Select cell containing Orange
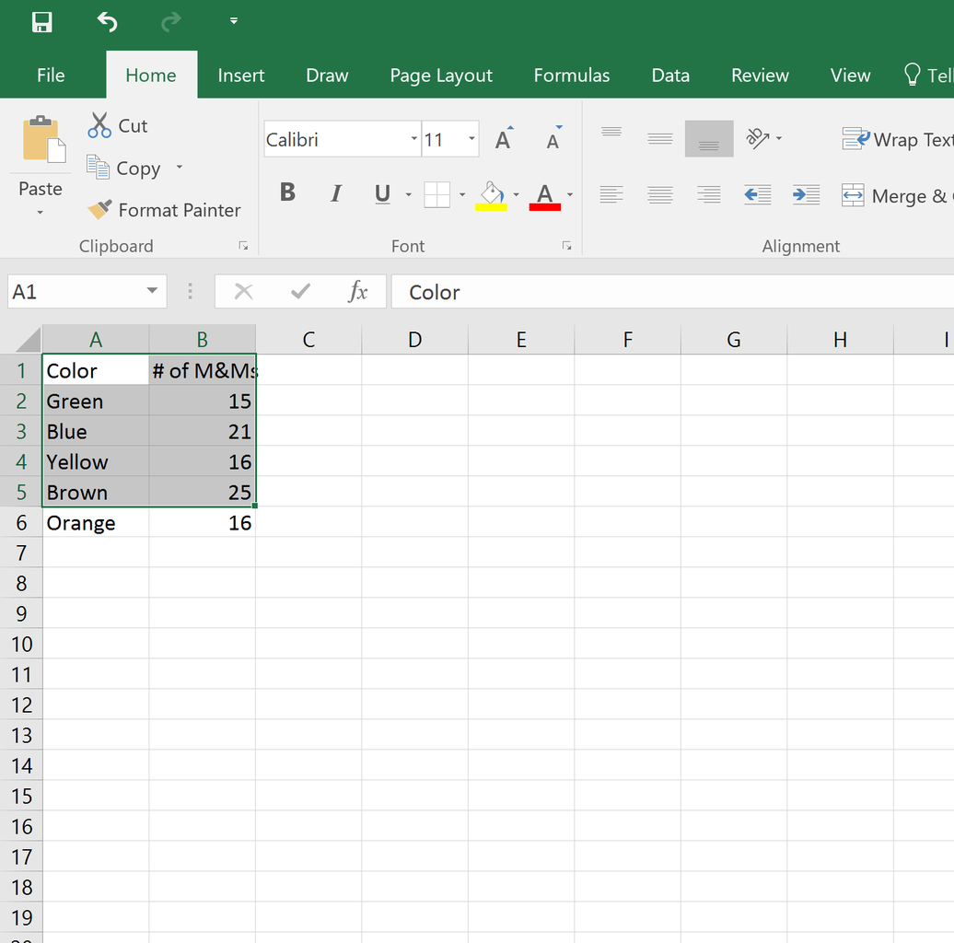The width and height of the screenshot is (954, 943). click(96, 522)
